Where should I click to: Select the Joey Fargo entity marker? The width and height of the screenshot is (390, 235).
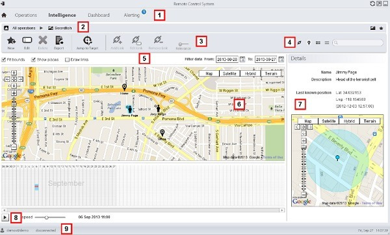point(158,108)
